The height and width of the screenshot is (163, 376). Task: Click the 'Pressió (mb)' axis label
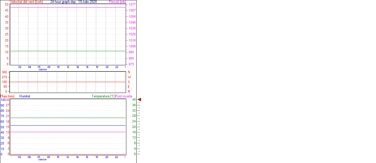click(117, 2)
